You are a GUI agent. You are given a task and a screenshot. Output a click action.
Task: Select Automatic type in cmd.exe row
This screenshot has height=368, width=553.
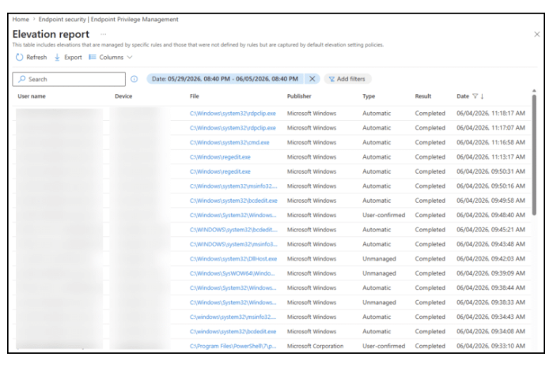377,142
